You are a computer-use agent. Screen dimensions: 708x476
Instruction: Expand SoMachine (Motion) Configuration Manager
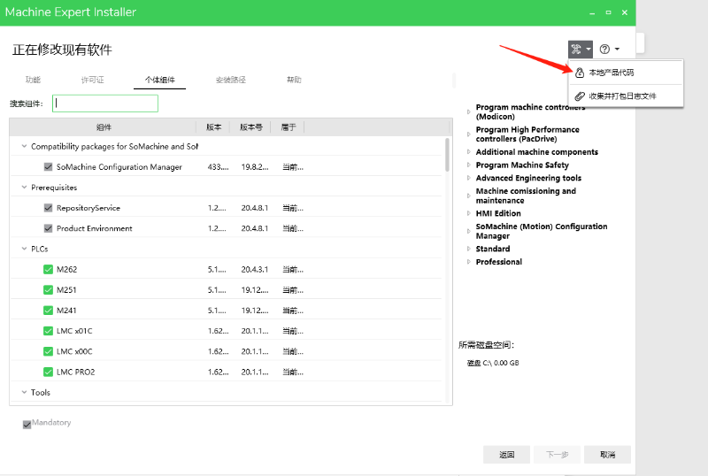(469, 231)
